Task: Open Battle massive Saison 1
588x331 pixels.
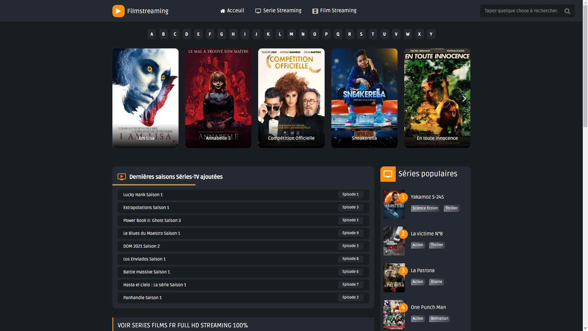Action: pyautogui.click(x=243, y=272)
